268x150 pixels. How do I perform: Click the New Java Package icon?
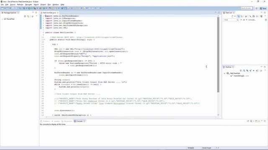(x=41, y=8)
